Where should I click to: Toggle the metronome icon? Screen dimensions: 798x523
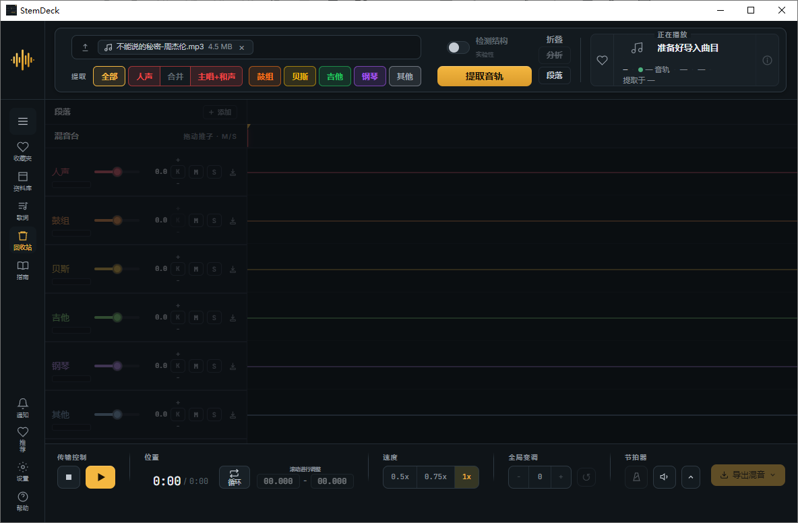[x=636, y=477]
